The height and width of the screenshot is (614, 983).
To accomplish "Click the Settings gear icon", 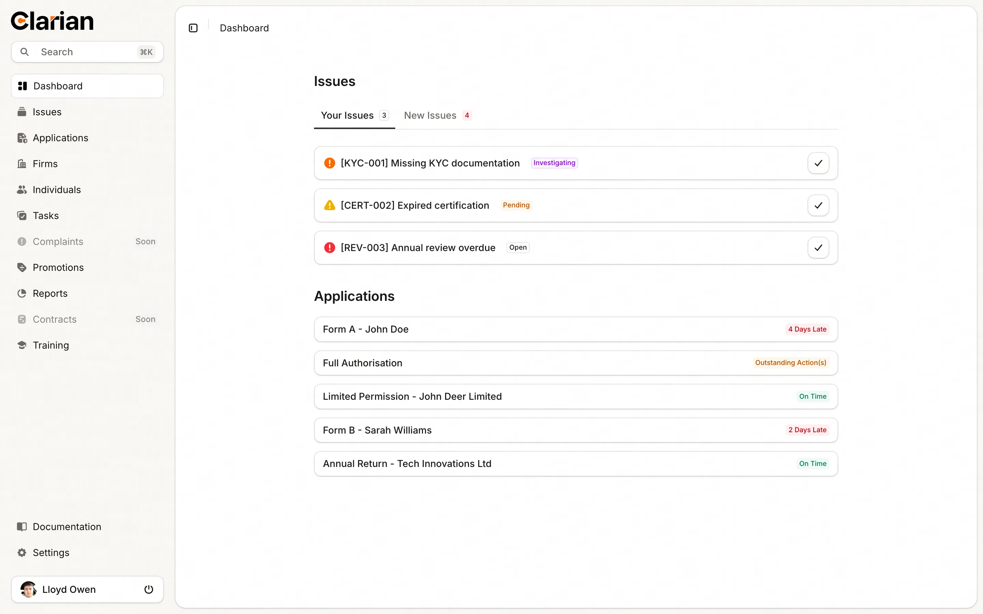I will tap(22, 552).
